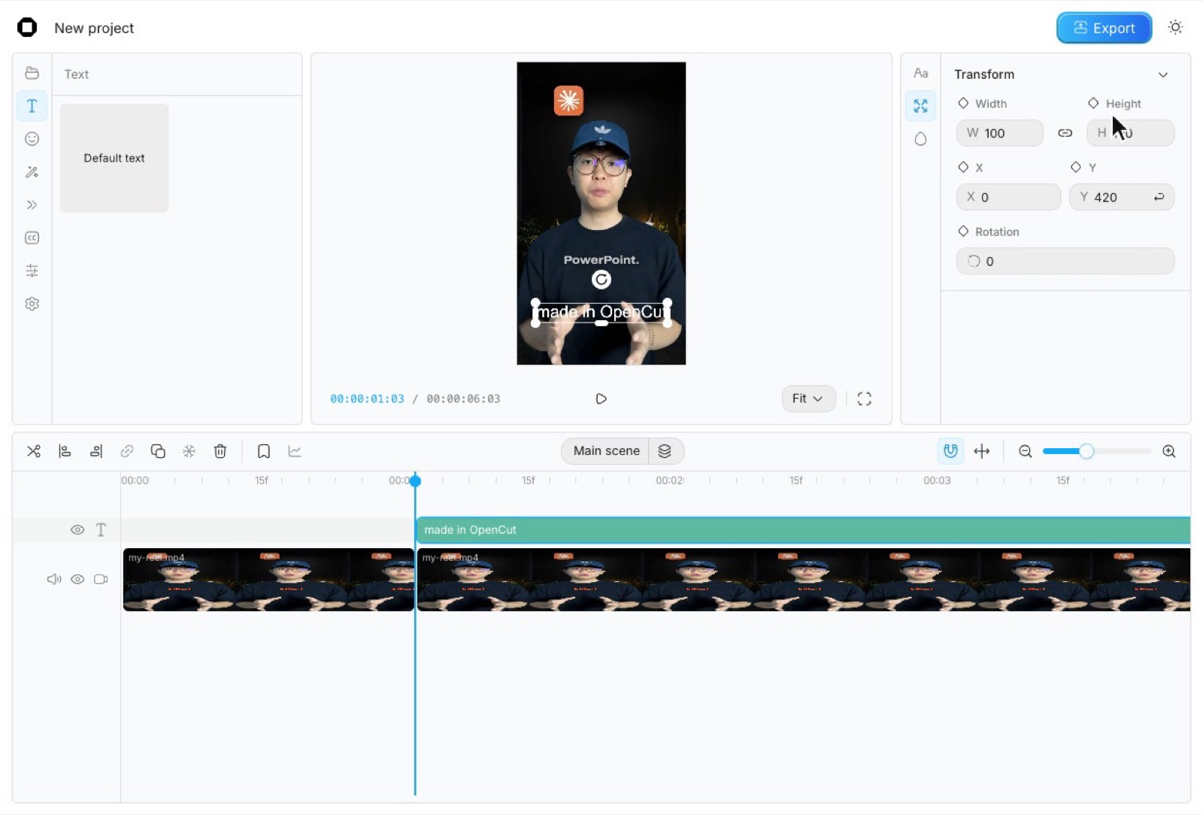The image size is (1203, 815).
Task: Click the split-and-keep-left timeline icon
Action: point(65,451)
